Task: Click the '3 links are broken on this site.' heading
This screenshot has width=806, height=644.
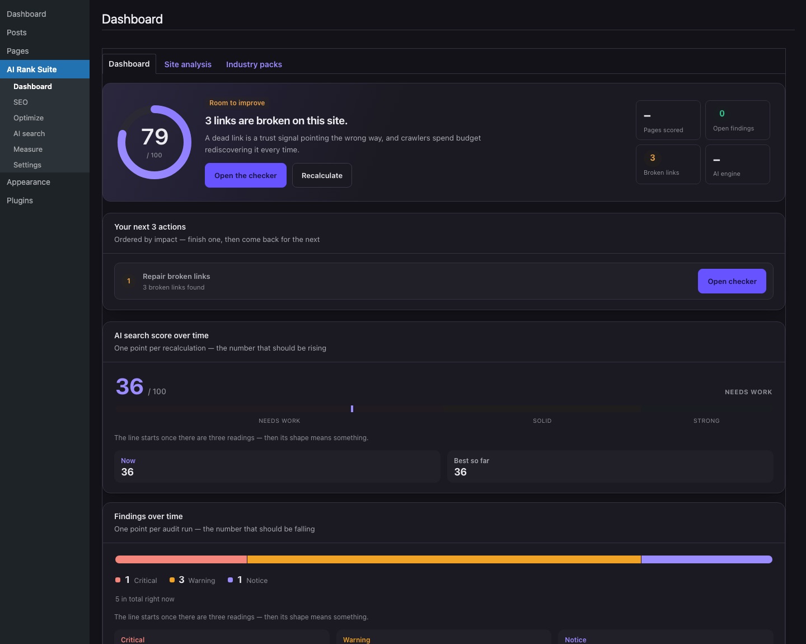Action: pos(276,121)
